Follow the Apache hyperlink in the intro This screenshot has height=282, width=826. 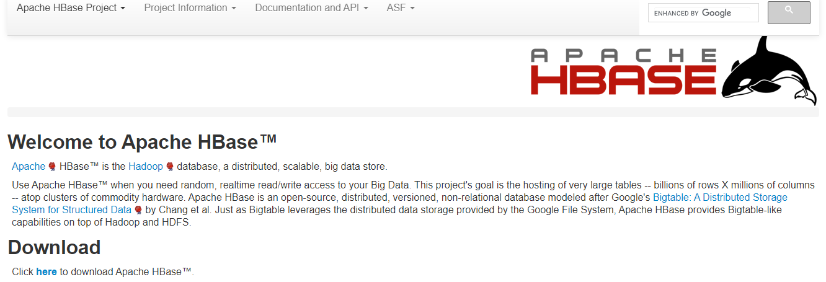[29, 166]
